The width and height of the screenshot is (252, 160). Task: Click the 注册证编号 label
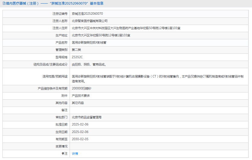(x=60, y=14)
